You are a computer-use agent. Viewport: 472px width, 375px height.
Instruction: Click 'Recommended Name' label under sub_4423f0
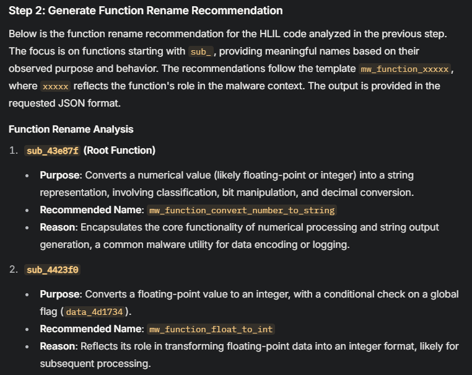click(x=92, y=329)
